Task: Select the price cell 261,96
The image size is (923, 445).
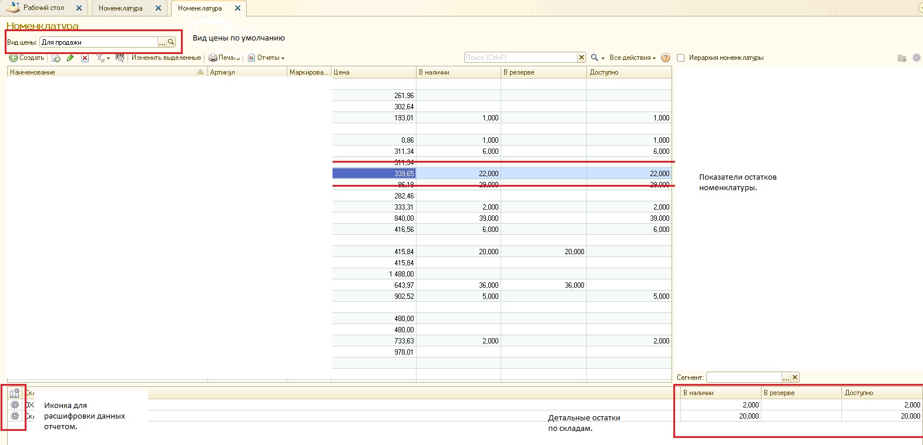Action: [374, 95]
